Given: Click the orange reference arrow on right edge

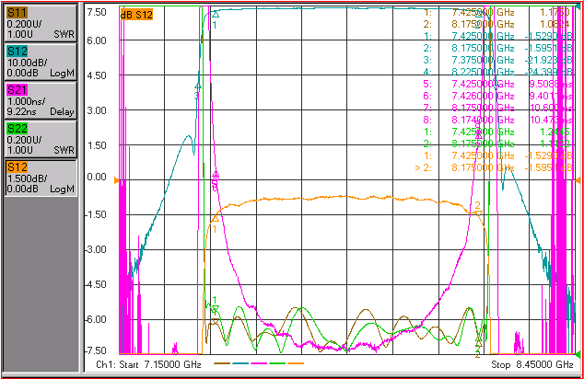Looking at the screenshot, I should [578, 180].
